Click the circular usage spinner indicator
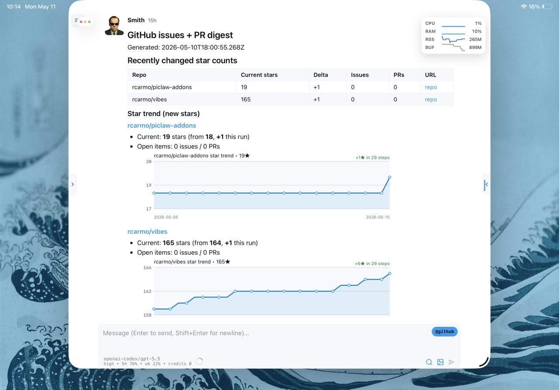Image resolution: width=559 pixels, height=390 pixels. [x=199, y=361]
